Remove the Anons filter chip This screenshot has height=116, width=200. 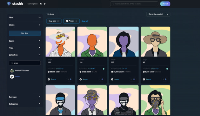76,21
